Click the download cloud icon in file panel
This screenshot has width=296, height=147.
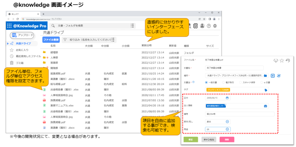pyautogui.click(x=275, y=61)
